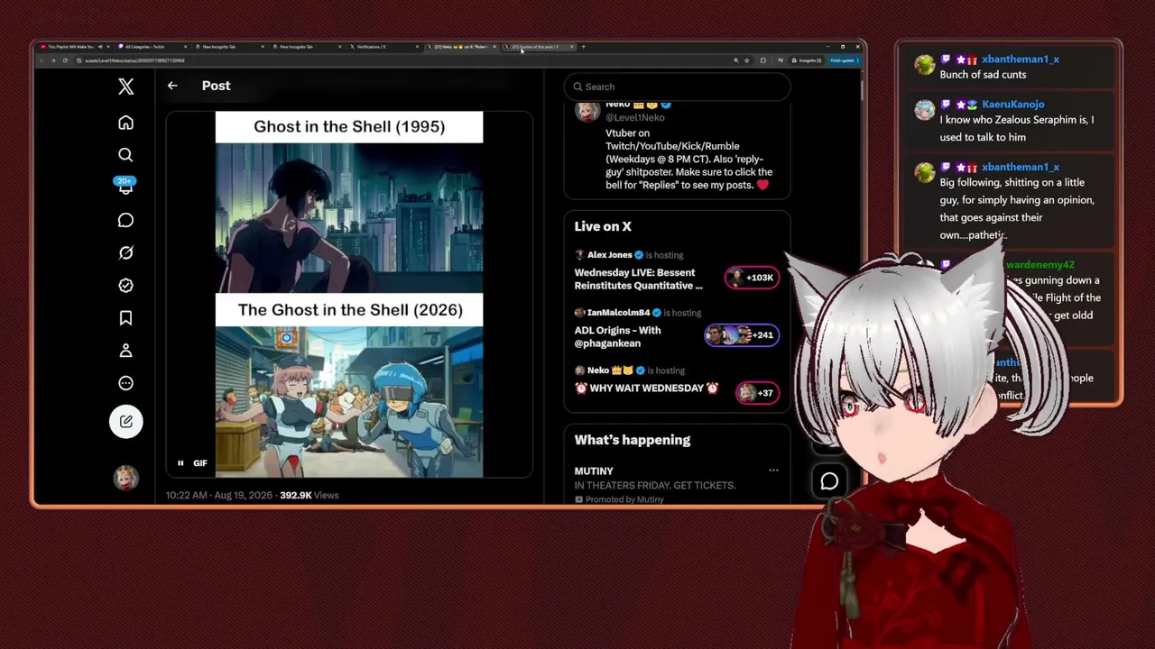The image size is (1155, 649).
Task: Open the browser extensions puzzle icon
Action: coord(762,60)
